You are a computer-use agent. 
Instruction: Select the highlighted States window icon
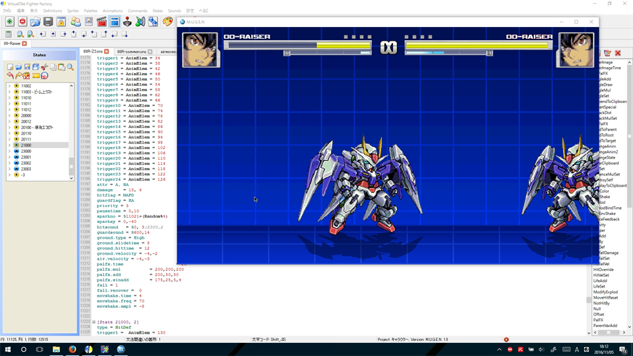[115, 22]
